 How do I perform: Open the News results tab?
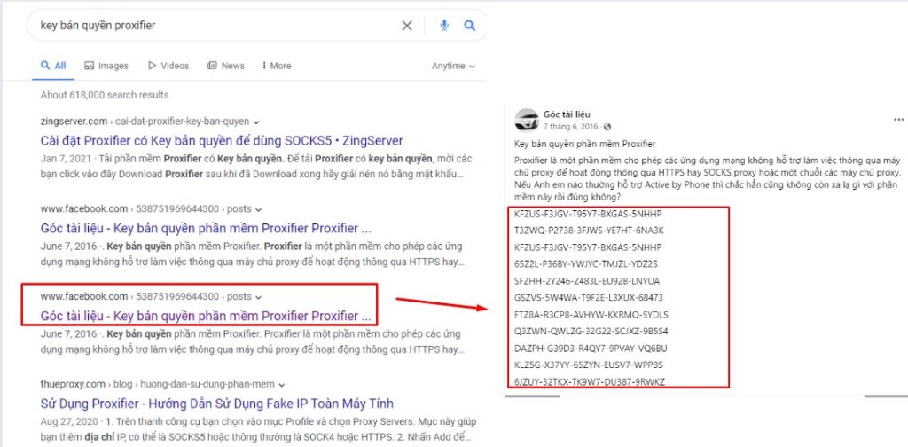[226, 66]
